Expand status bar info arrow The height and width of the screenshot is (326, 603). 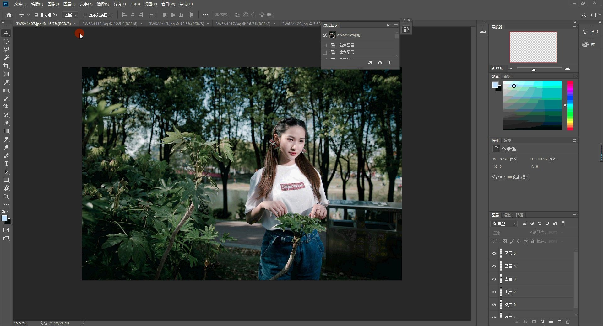pos(83,323)
